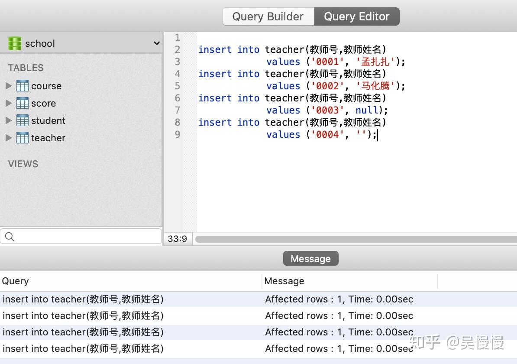
Task: Select the score table name
Action: coord(44,103)
